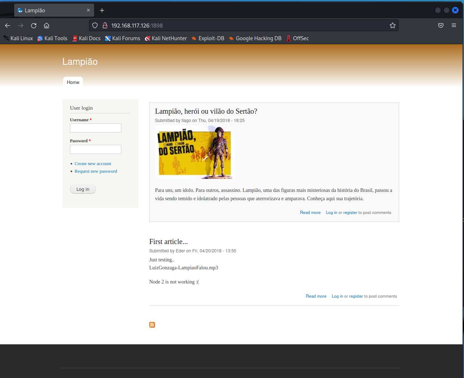Open Kali Linux bookmark
Screen dimensions: 464x378
pos(18,38)
